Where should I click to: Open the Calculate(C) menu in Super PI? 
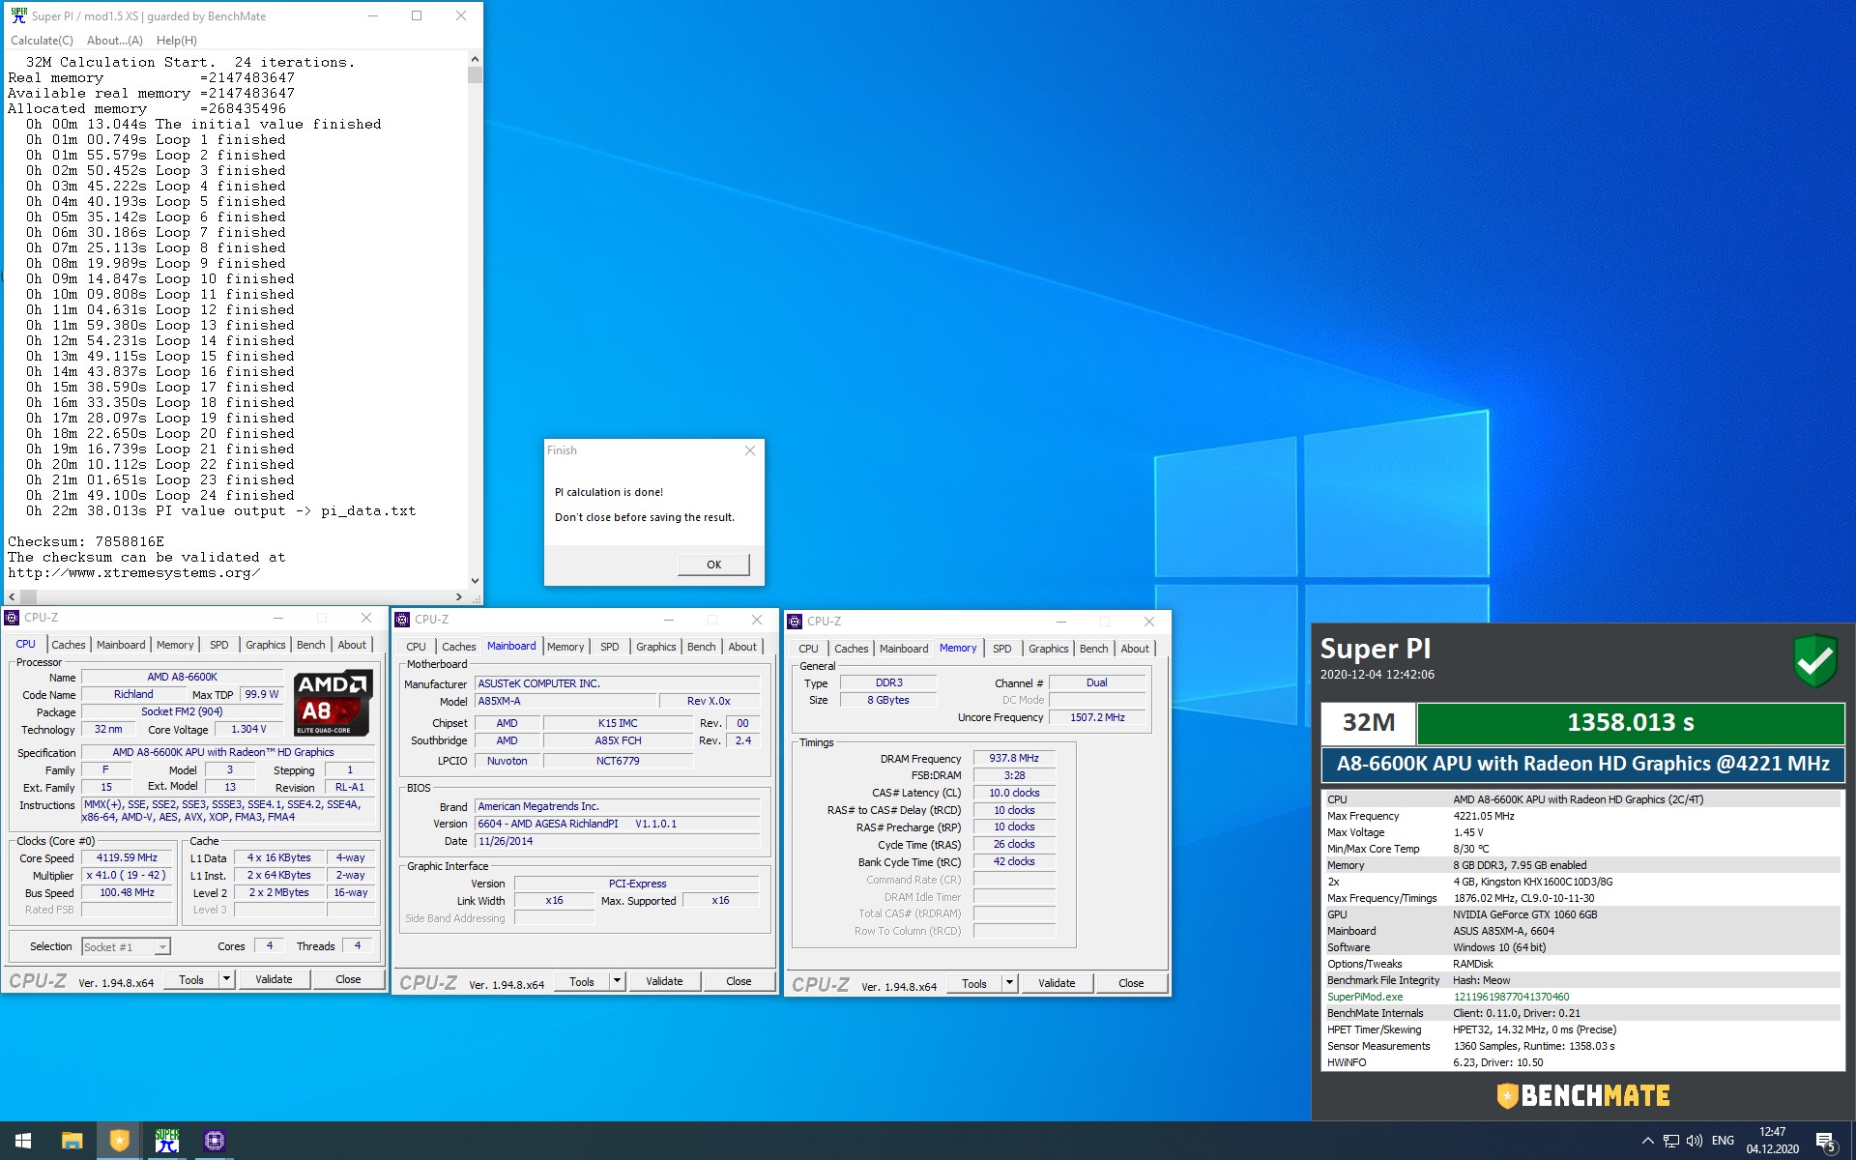tap(42, 41)
